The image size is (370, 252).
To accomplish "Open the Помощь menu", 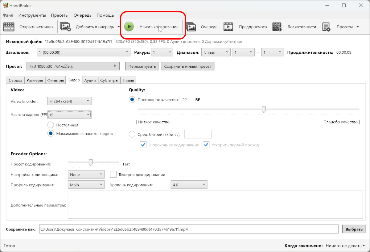I will pyautogui.click(x=105, y=15).
